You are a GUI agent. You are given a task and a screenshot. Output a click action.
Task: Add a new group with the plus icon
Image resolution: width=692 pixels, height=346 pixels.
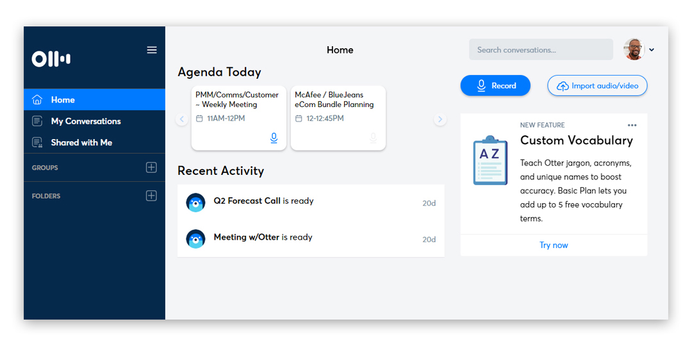pos(151,167)
